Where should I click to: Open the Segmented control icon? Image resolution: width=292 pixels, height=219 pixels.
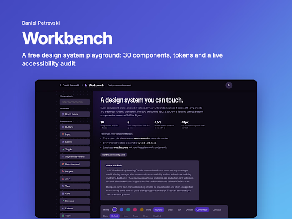63,156
